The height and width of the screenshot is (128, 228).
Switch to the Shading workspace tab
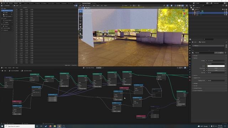(58, 3)
